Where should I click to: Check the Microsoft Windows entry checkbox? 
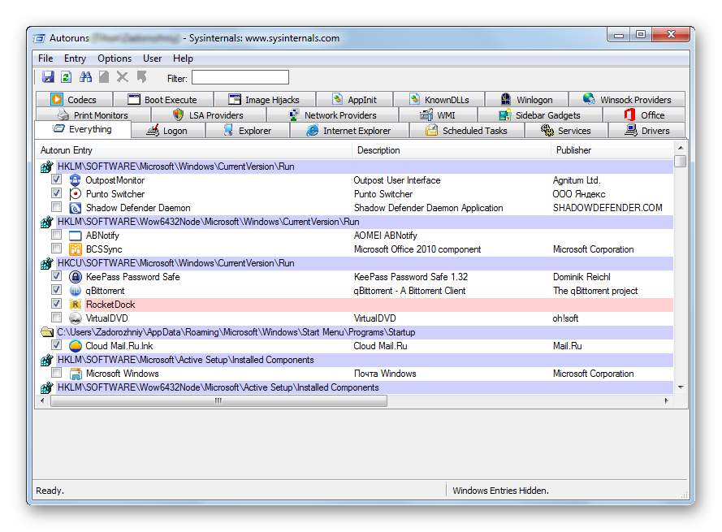click(x=56, y=373)
